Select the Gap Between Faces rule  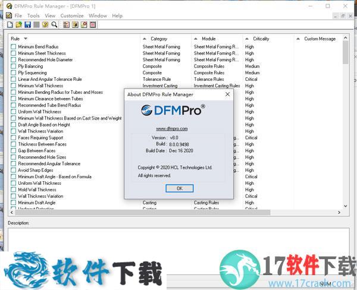[37, 150]
